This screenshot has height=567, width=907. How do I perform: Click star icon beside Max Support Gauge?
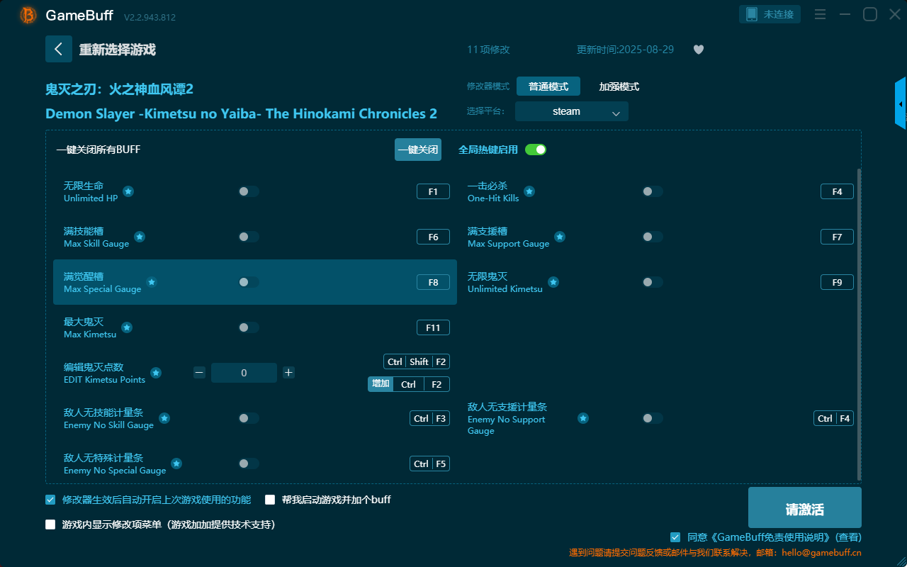[560, 237]
